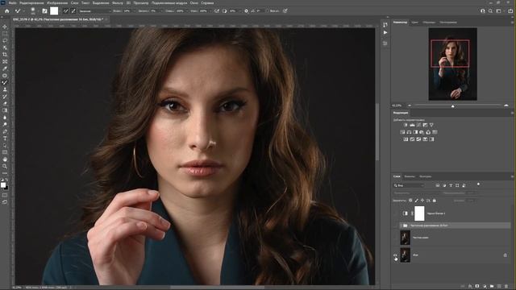
Task: Open the Окно menu
Action: pos(194,3)
